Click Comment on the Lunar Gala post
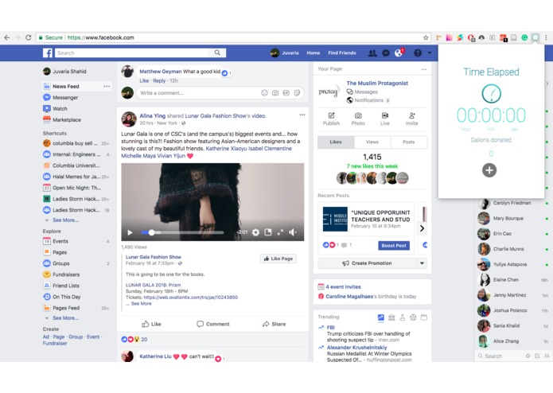 [x=213, y=324]
